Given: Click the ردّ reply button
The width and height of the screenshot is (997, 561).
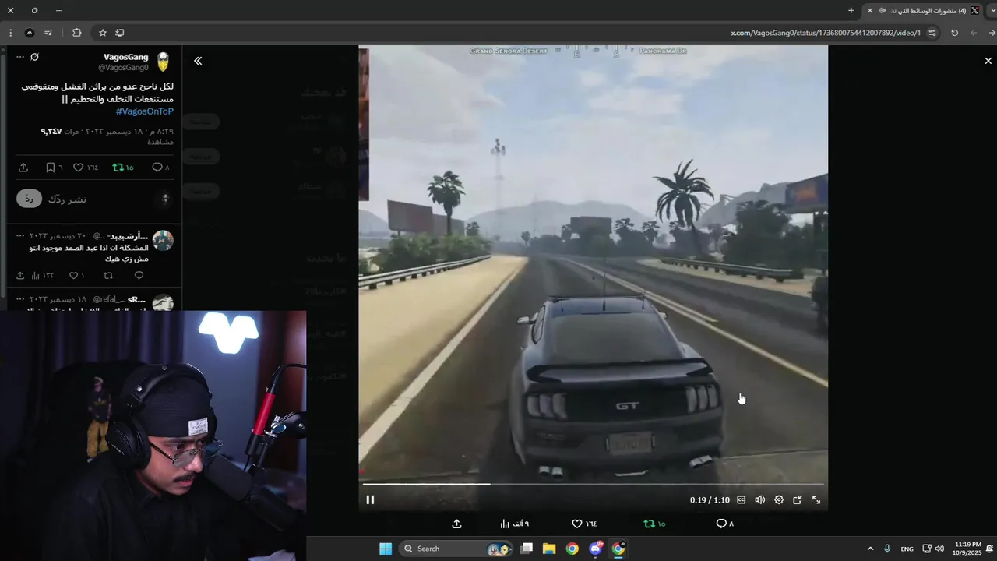Looking at the screenshot, I should pos(29,199).
